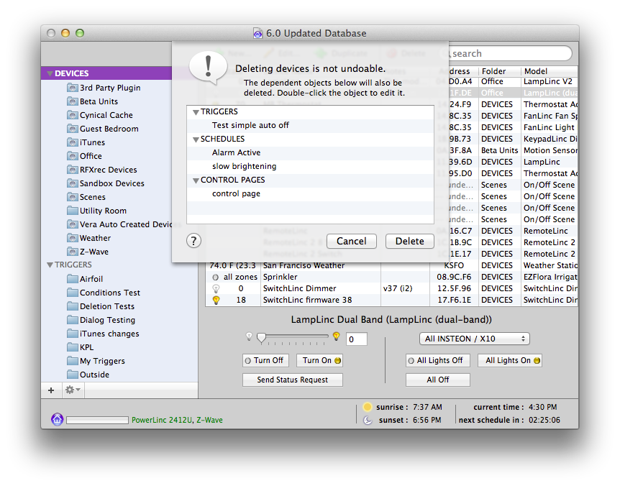Screen dimensions: 620x486
Task: Open the Deletion Tests folder icon
Action: pos(73,306)
